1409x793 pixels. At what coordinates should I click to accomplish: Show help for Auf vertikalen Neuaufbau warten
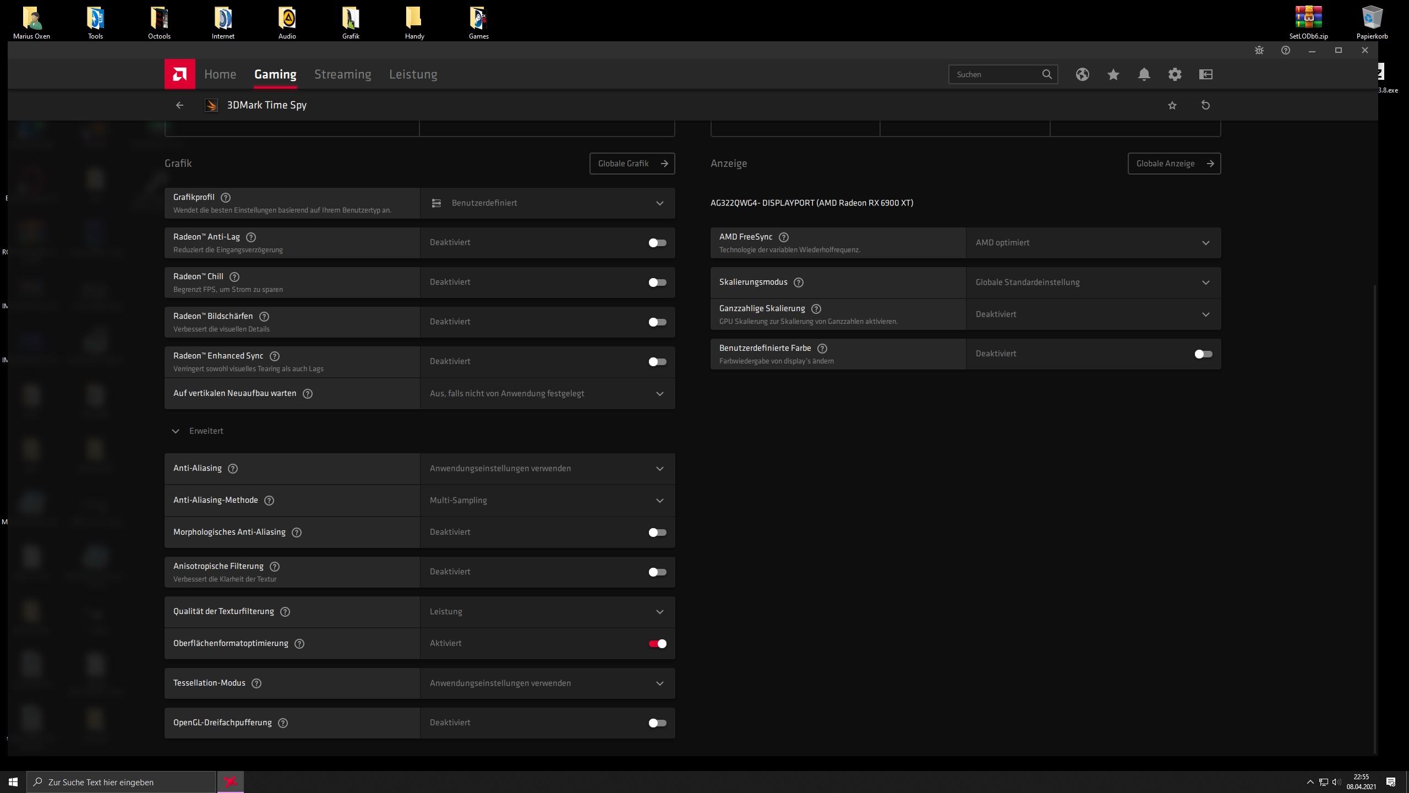pos(308,393)
